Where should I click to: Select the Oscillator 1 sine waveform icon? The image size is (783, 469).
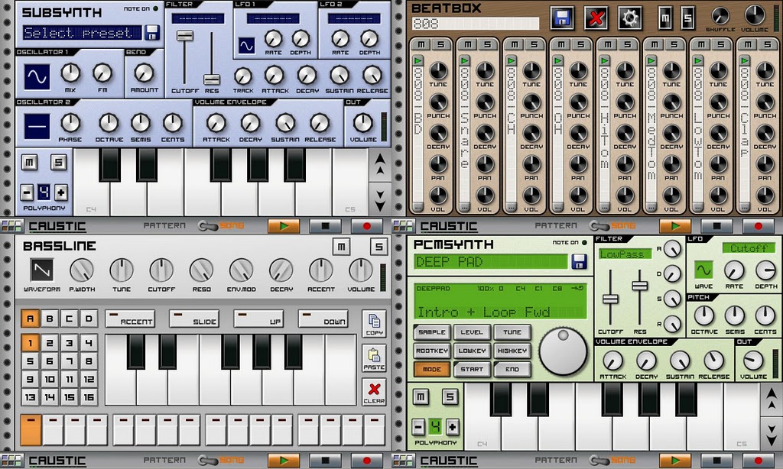point(37,77)
